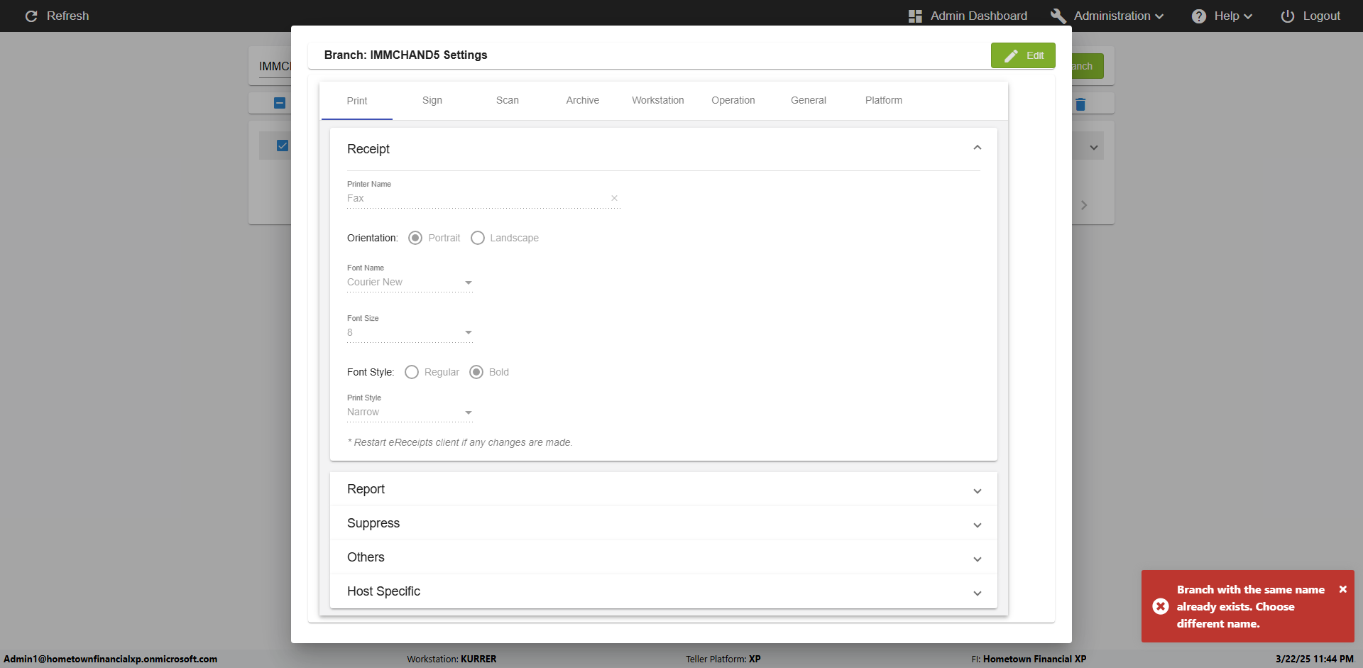The image size is (1363, 668).
Task: Switch to the Sign tab
Action: [432, 100]
